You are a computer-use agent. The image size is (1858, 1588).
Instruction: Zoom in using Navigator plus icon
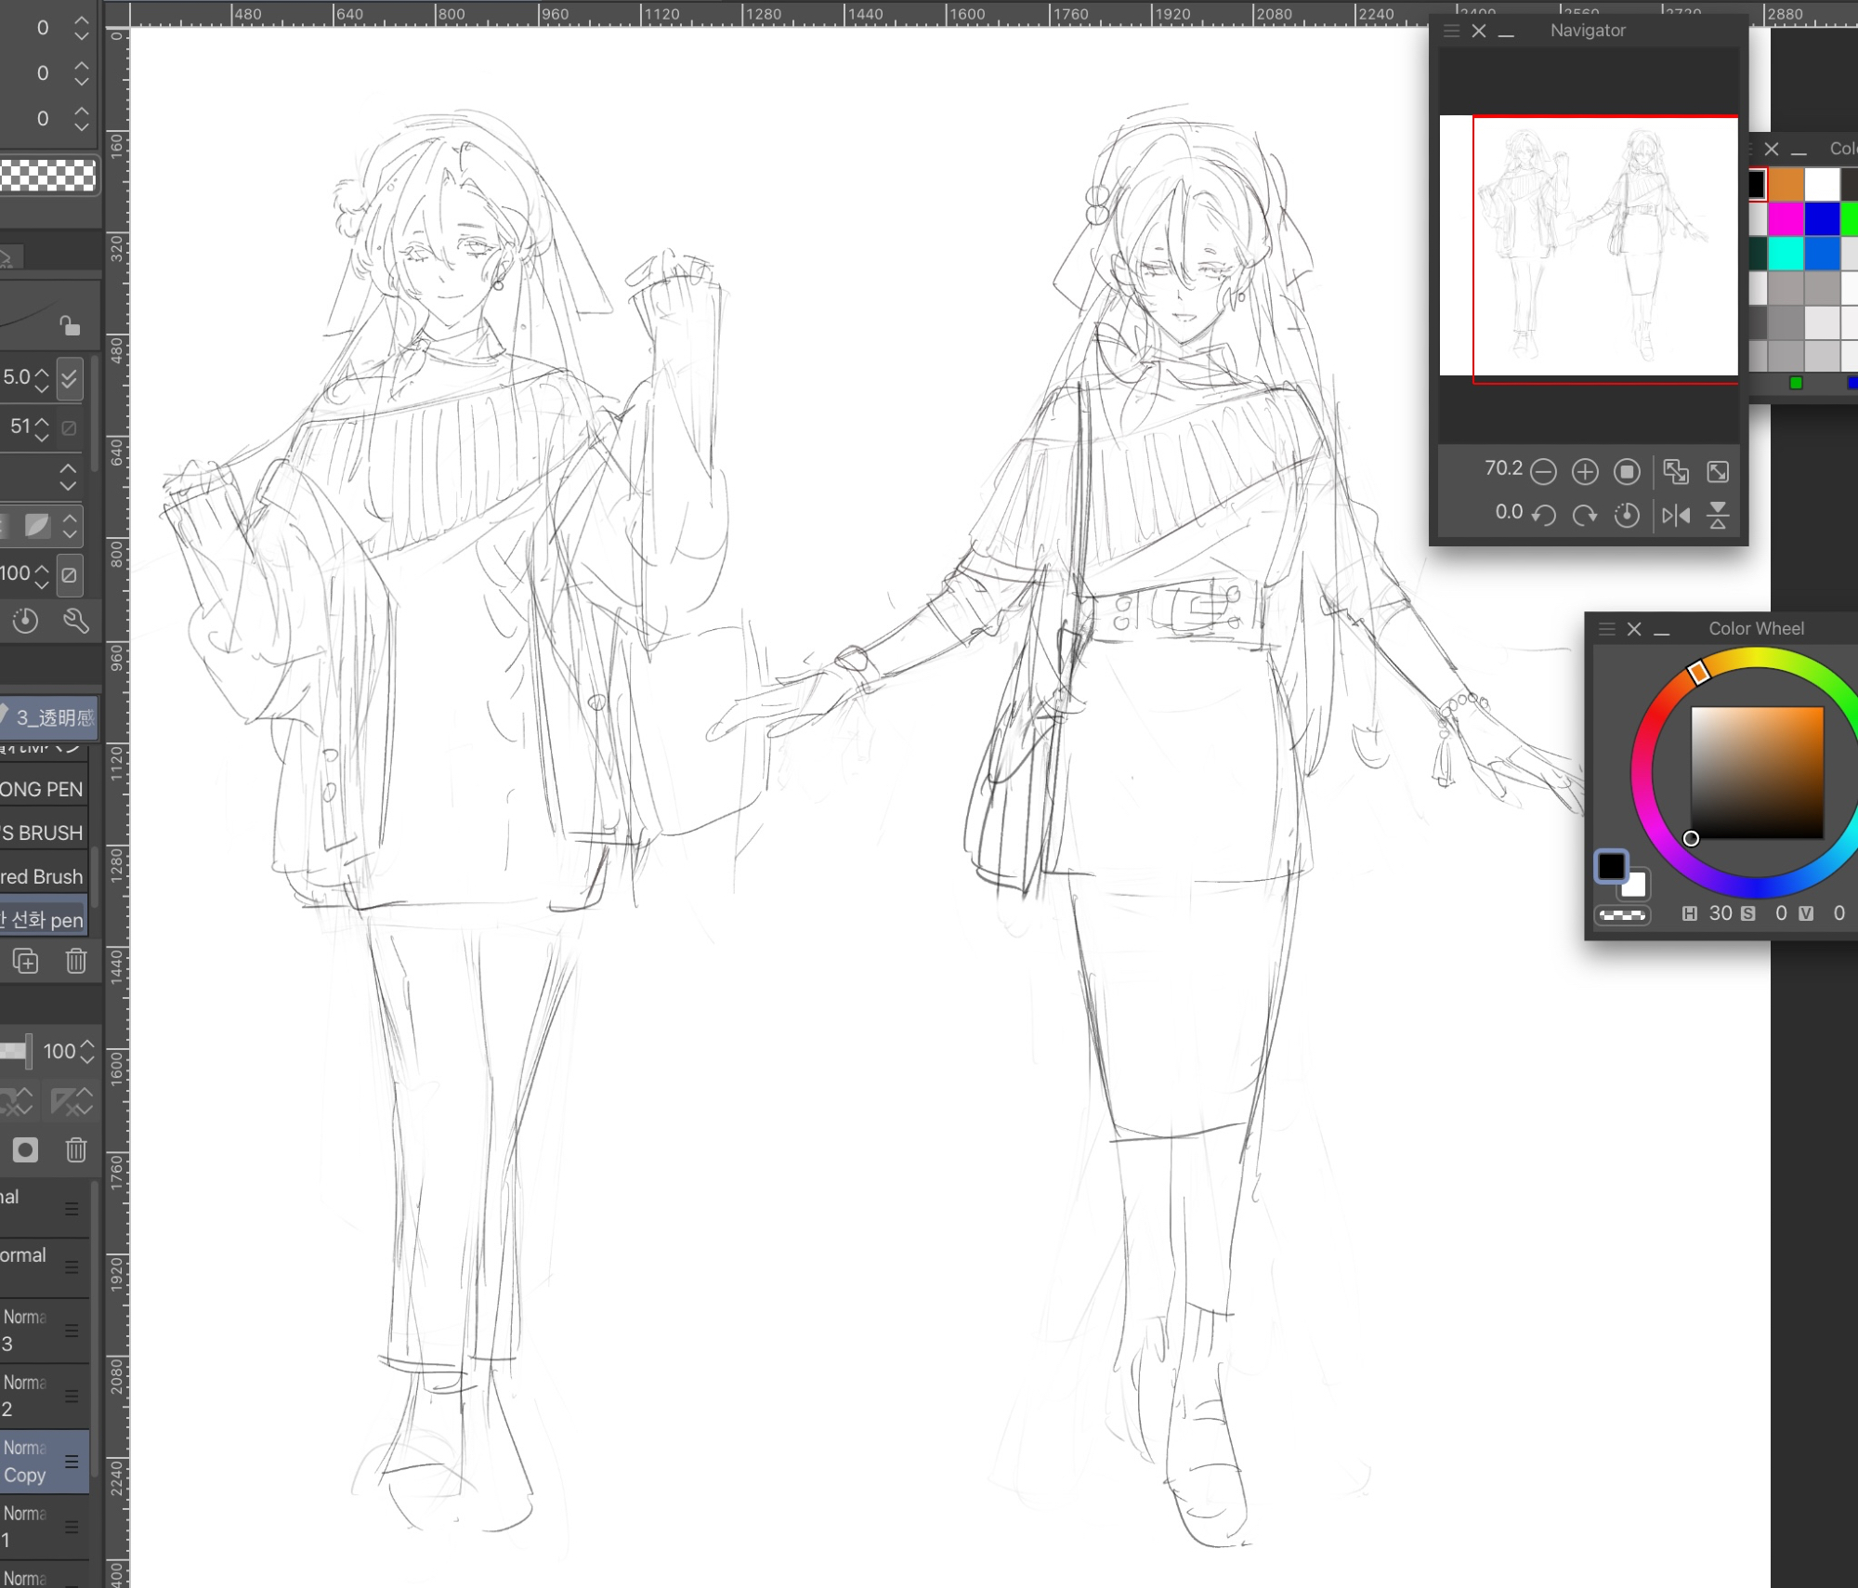click(1585, 472)
